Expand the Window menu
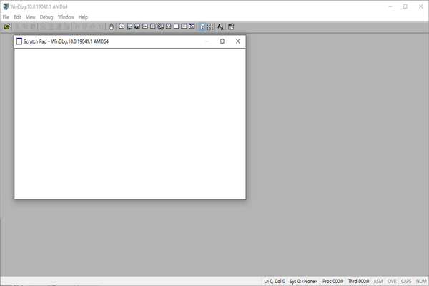 tap(66, 17)
